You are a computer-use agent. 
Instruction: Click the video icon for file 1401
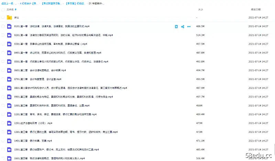tap(9, 141)
